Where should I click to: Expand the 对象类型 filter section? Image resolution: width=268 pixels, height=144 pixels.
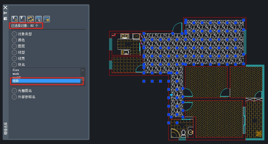pos(14,34)
